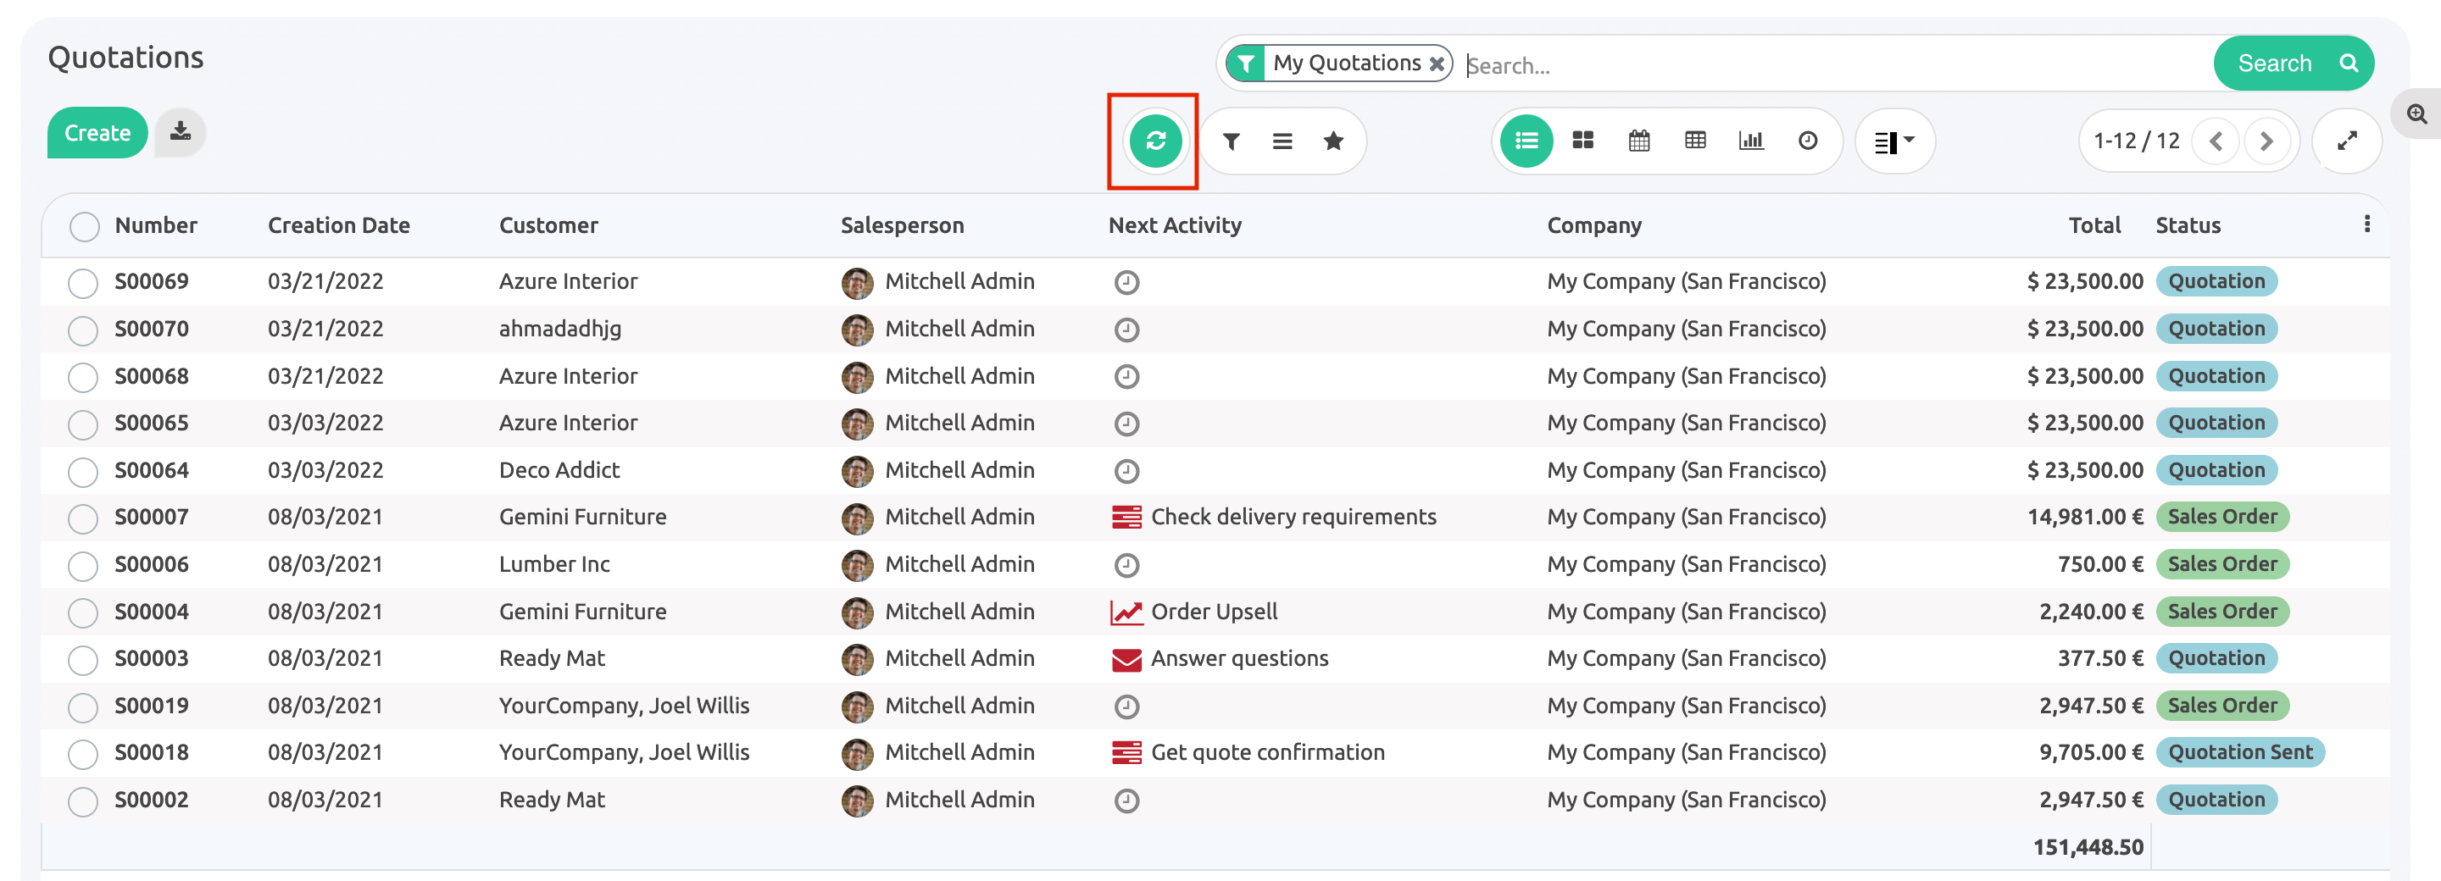Switch to Calendar view icon
Viewport: 2441px width, 881px height.
(1638, 141)
